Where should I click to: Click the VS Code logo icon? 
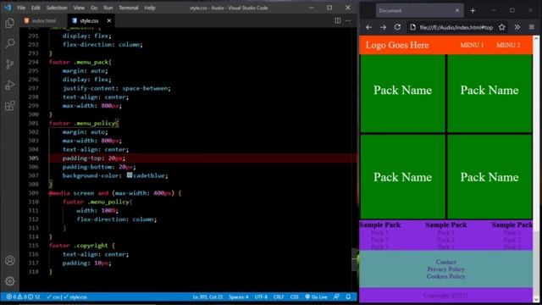[x=8, y=8]
